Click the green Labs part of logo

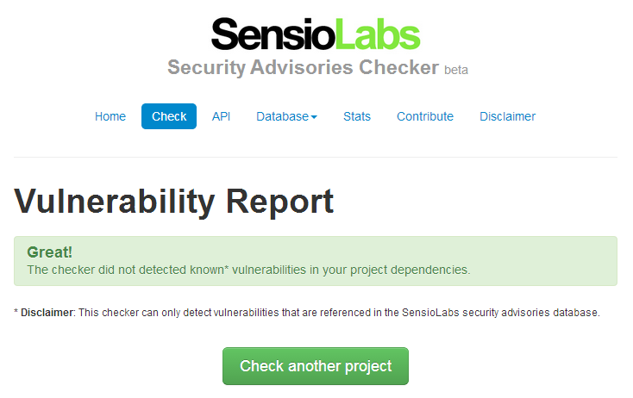pyautogui.click(x=378, y=34)
